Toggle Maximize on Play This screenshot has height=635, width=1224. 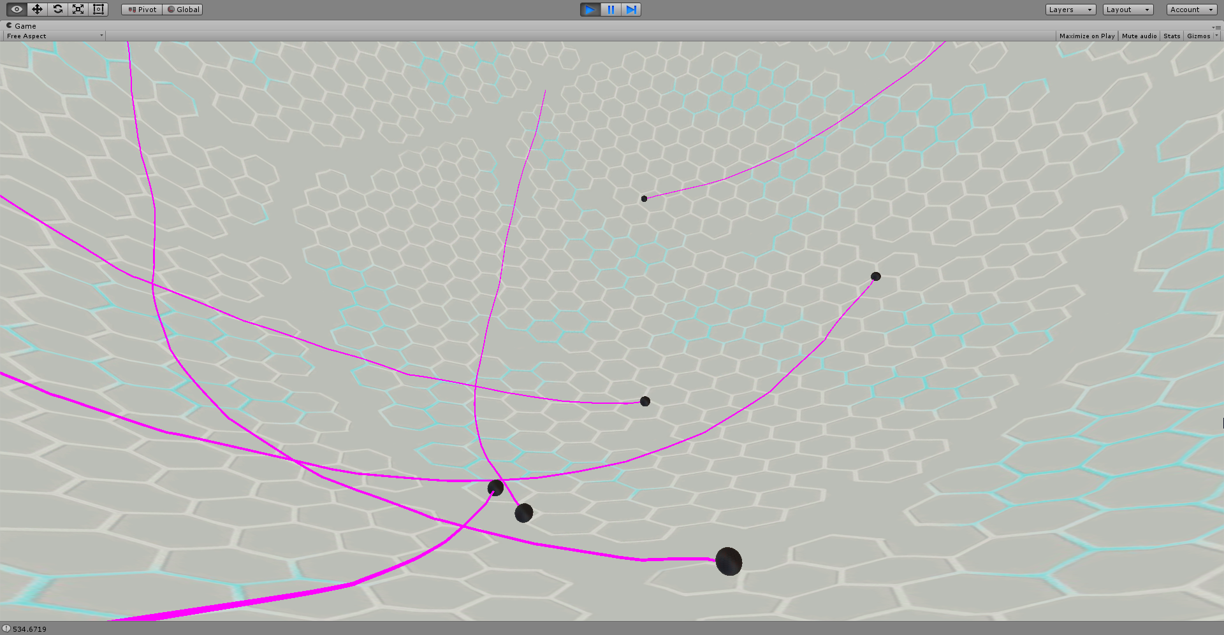(x=1087, y=36)
